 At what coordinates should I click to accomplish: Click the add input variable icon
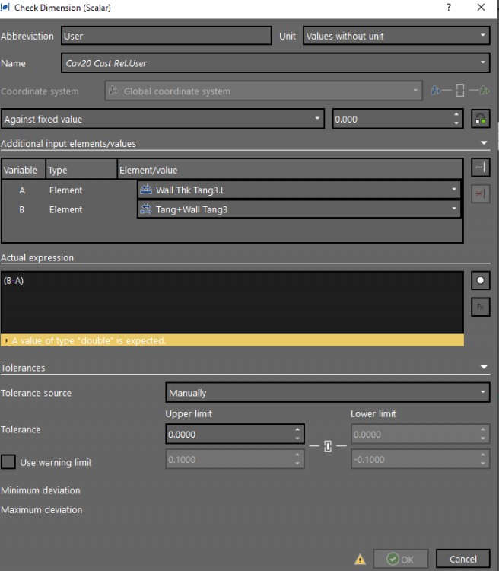[x=480, y=167]
